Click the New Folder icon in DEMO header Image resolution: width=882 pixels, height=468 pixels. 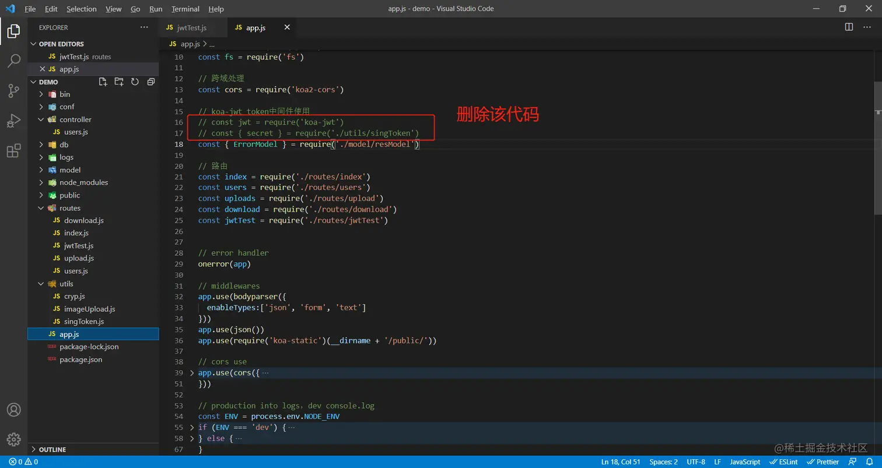119,82
